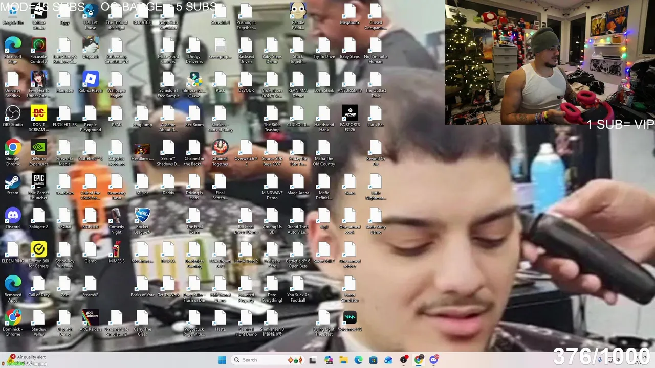The image size is (655, 368).
Task: Launch the Dominick - Chrome profile shortcut
Action: pos(13,323)
